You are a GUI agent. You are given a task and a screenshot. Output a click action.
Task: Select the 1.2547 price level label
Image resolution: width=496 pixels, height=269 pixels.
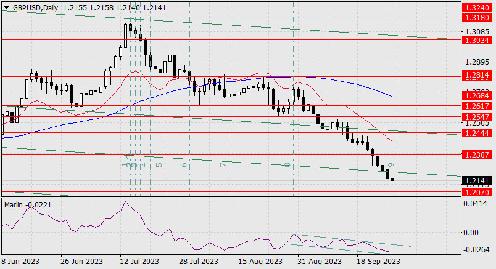coord(477,117)
